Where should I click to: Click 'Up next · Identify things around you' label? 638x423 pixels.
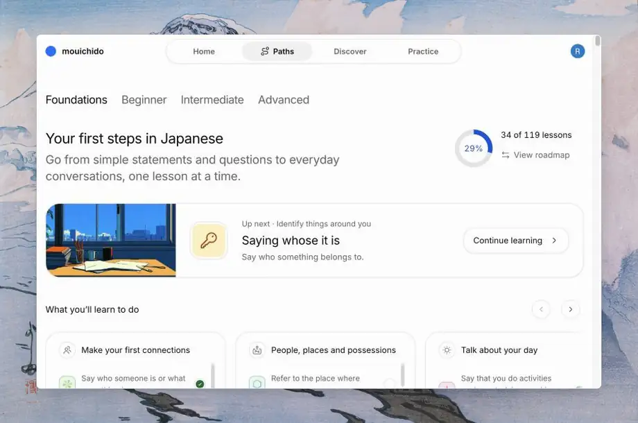[x=307, y=224]
